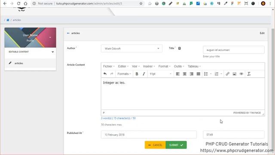Open the Chrome profile avatar

(x=263, y=3)
